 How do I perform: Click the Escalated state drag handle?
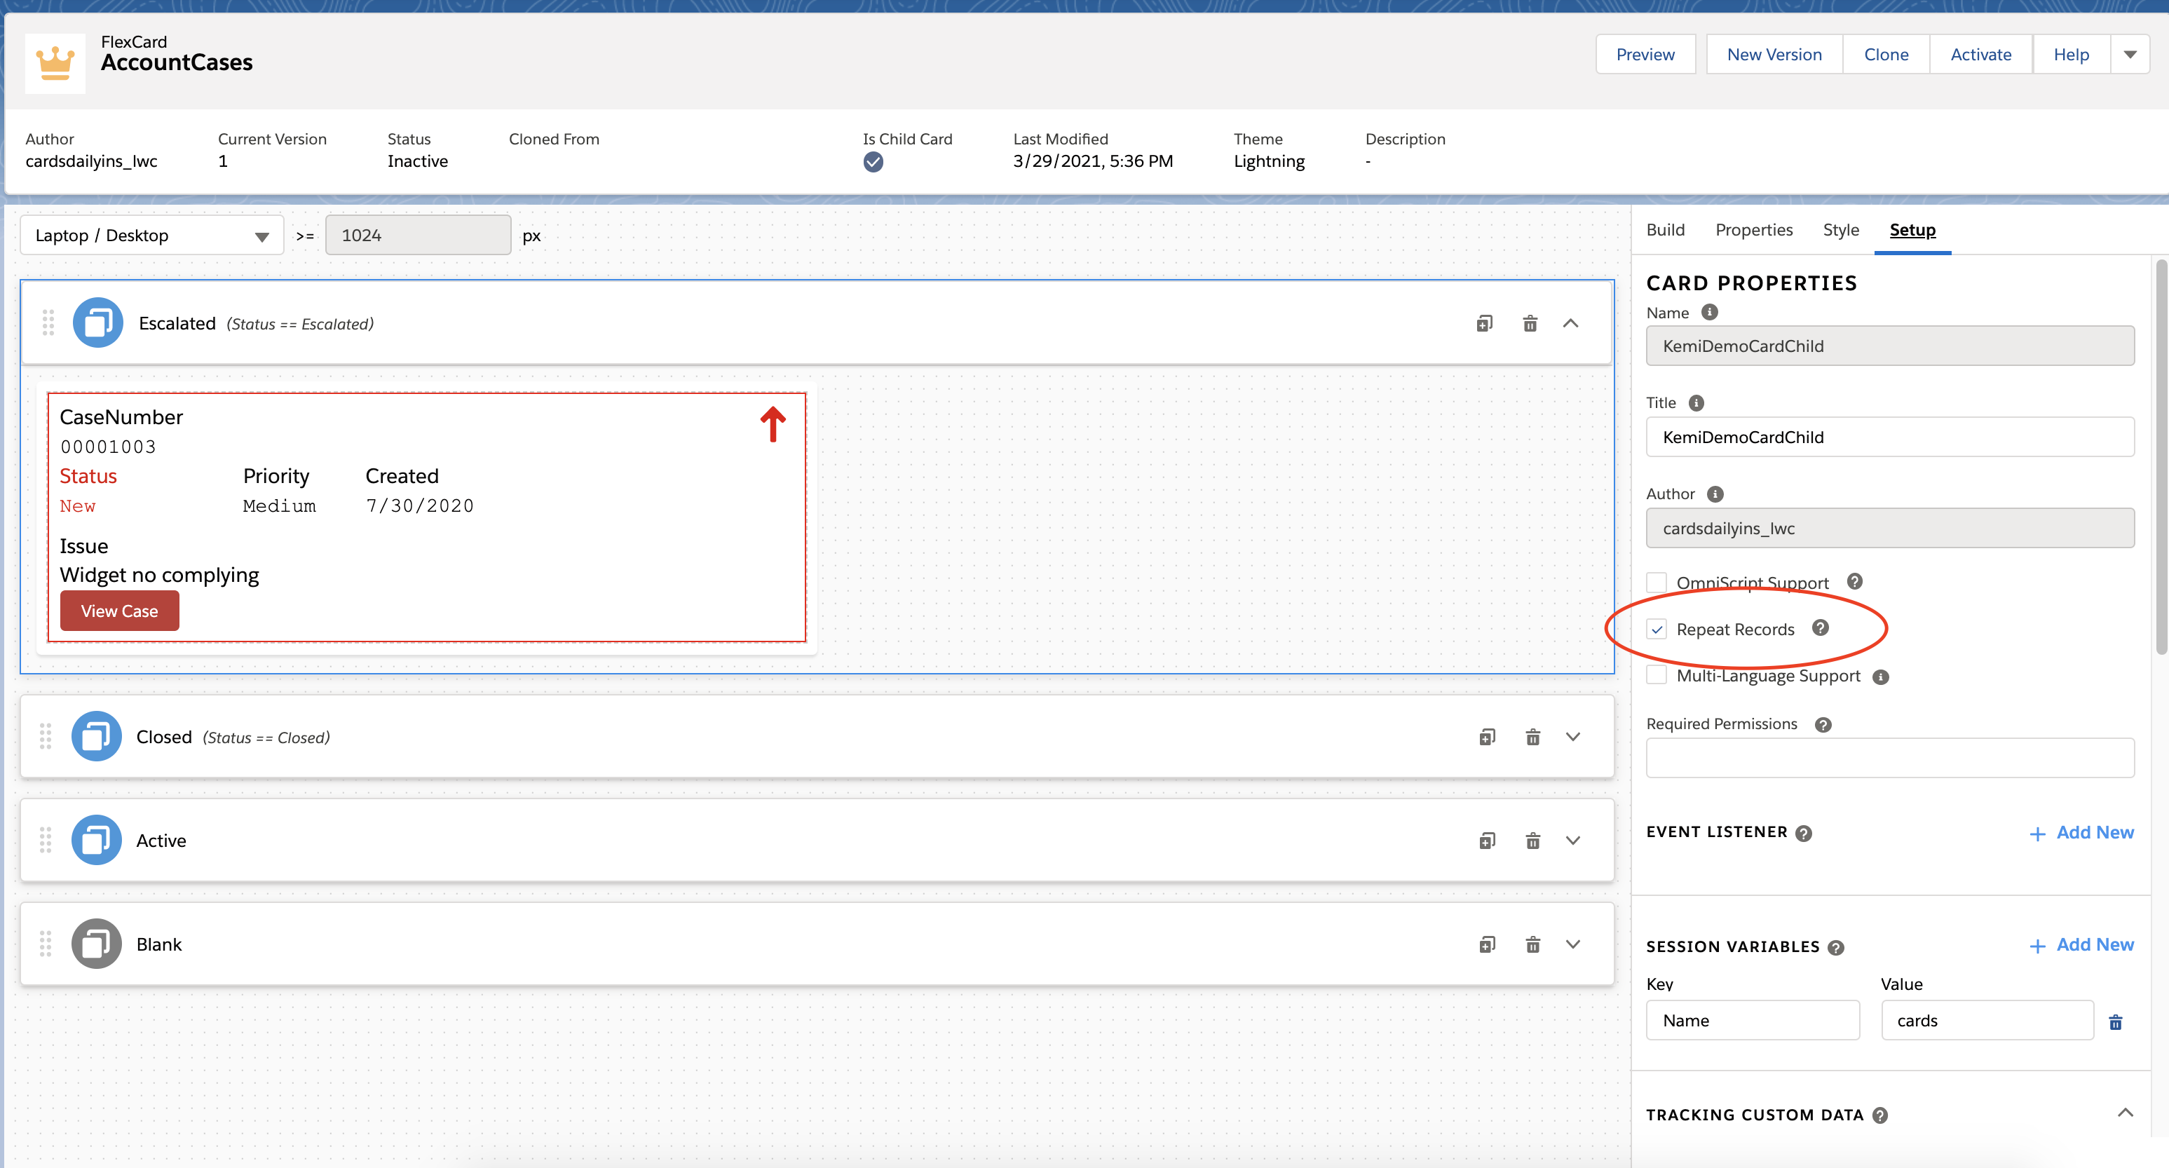48,322
